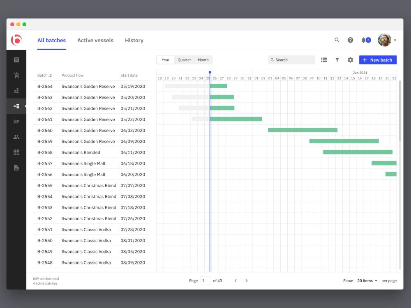The width and height of the screenshot is (411, 308).
Task: Open the inventory boxes sidebar icon
Action: (x=16, y=91)
